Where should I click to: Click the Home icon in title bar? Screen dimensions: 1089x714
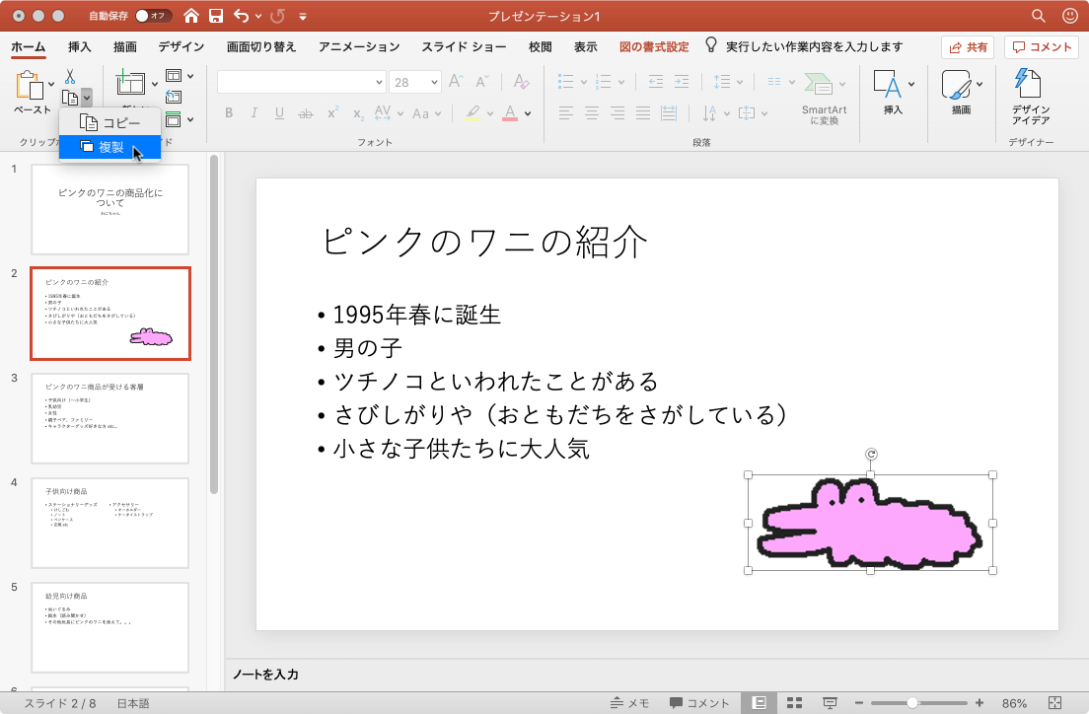pos(191,16)
